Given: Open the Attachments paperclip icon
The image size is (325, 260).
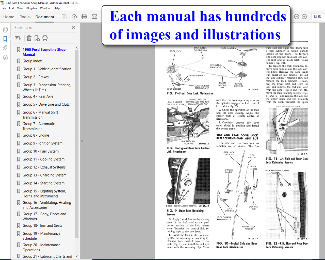Looking at the screenshot, I should (x=5, y=48).
